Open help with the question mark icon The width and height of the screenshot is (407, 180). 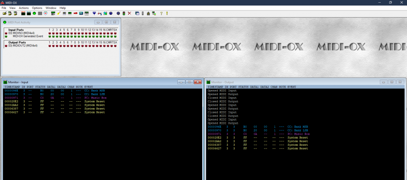coord(161,13)
